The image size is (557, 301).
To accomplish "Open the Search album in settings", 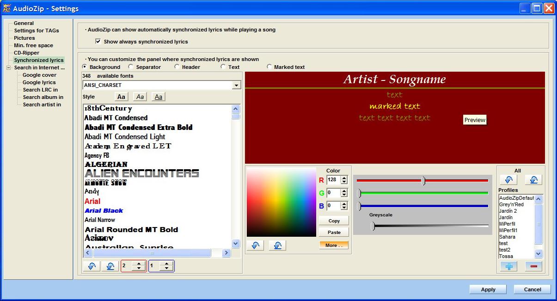I will click(43, 97).
